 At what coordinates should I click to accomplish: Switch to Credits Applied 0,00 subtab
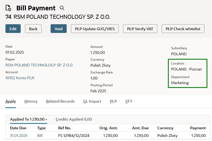(x=74, y=119)
